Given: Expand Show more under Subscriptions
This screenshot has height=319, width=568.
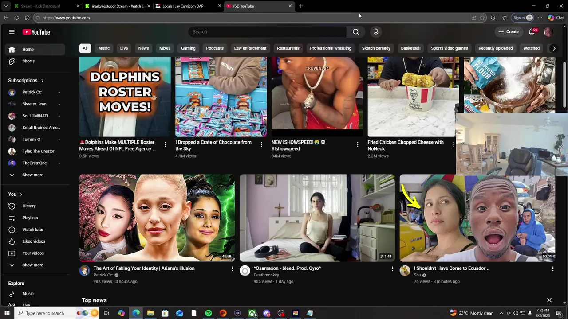Looking at the screenshot, I should [36, 175].
